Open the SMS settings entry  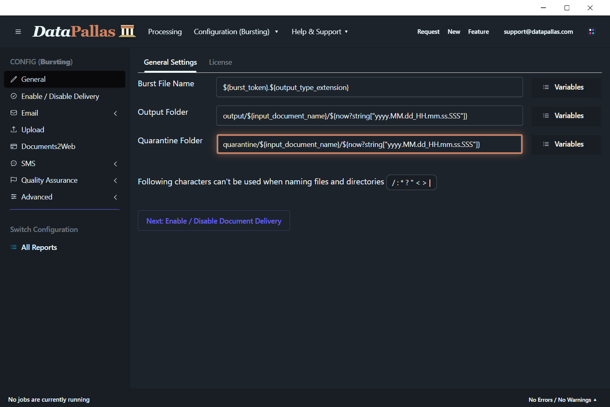coord(28,163)
